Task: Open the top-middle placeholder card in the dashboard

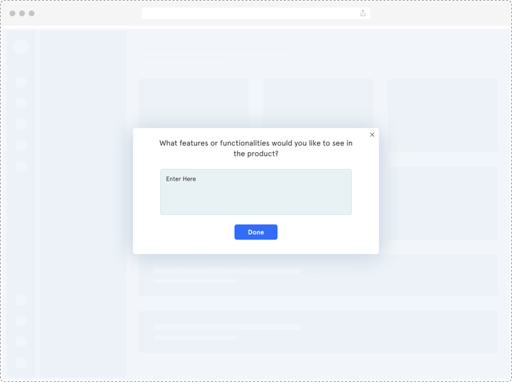Action: pyautogui.click(x=318, y=102)
